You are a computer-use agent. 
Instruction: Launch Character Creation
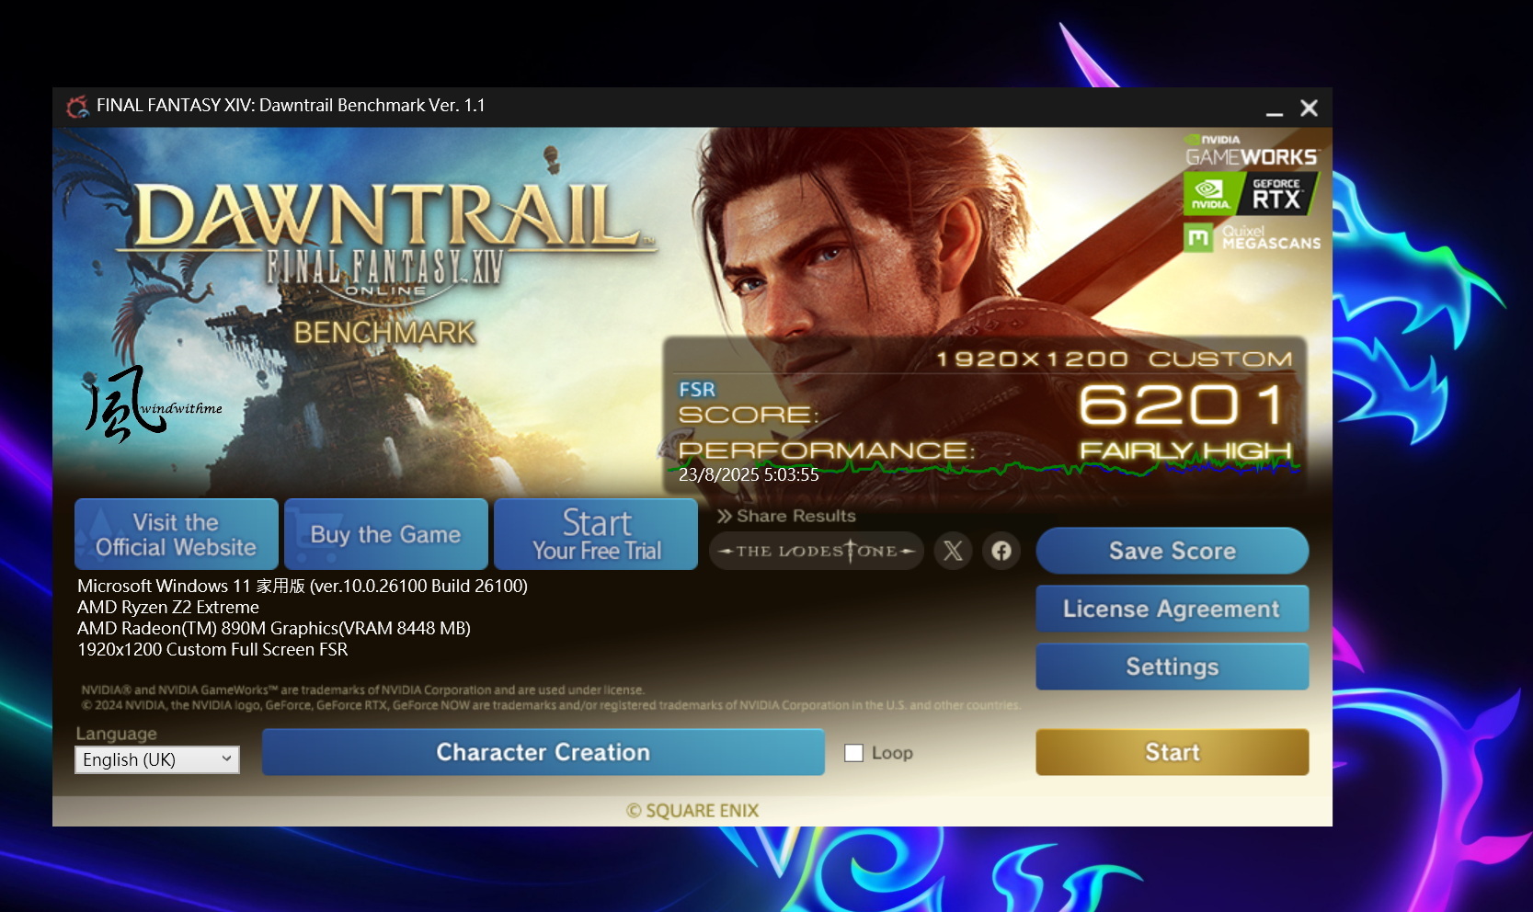[543, 752]
